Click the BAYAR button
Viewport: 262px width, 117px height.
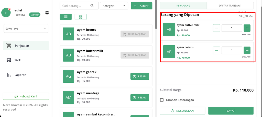(231, 111)
